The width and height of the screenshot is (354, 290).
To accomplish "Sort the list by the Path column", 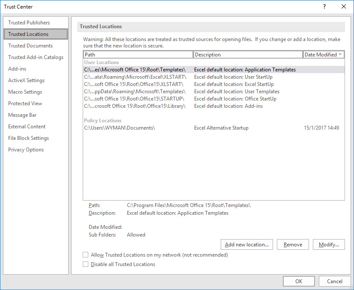I will [x=137, y=54].
